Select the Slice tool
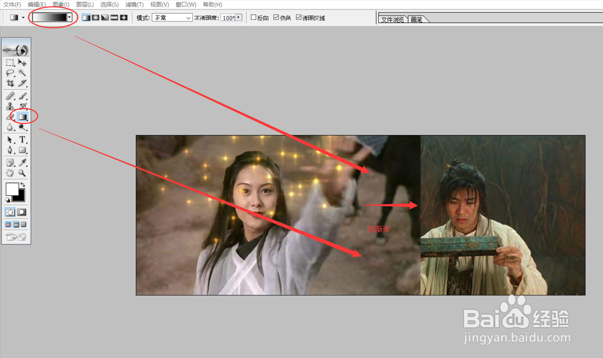 pyautogui.click(x=22, y=83)
